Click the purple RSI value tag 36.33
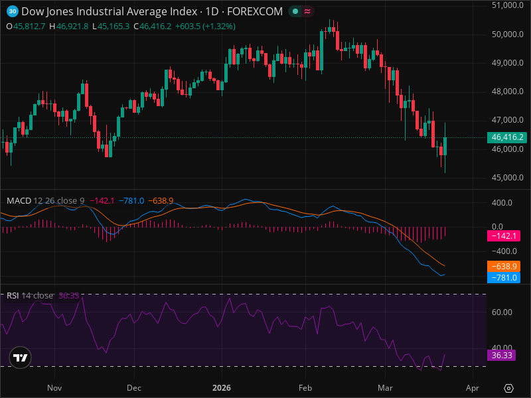This screenshot has height=398, width=531. (502, 356)
